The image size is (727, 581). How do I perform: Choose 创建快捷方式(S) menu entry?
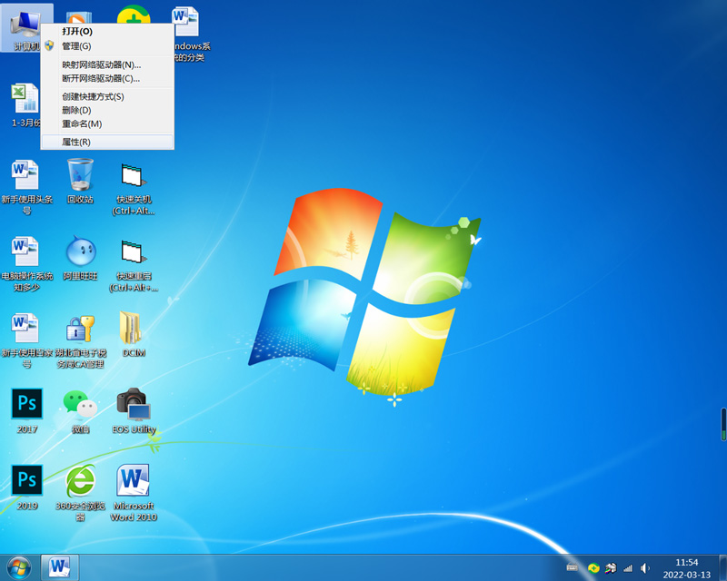107,96
